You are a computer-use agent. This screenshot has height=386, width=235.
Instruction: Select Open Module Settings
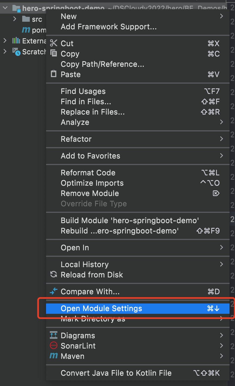[x=138, y=308]
